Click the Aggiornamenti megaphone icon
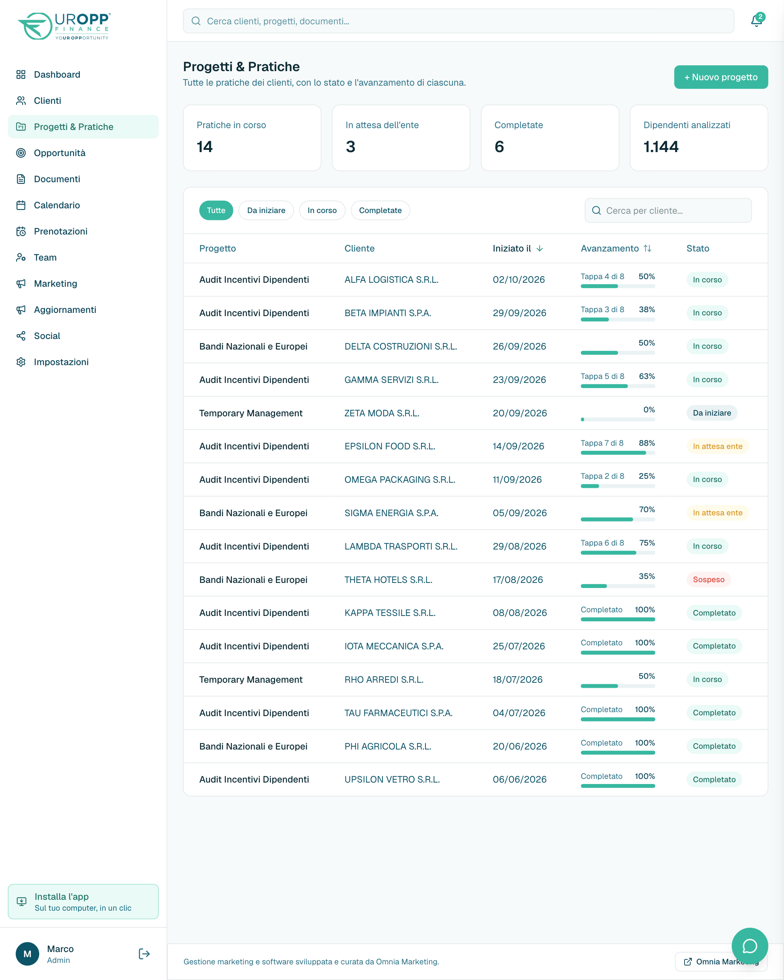The height and width of the screenshot is (980, 784). click(x=21, y=310)
